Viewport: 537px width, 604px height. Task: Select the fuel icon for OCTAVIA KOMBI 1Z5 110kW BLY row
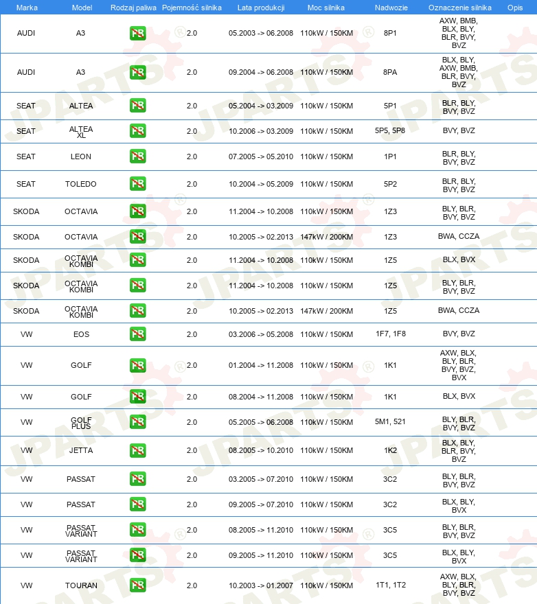[x=137, y=286]
